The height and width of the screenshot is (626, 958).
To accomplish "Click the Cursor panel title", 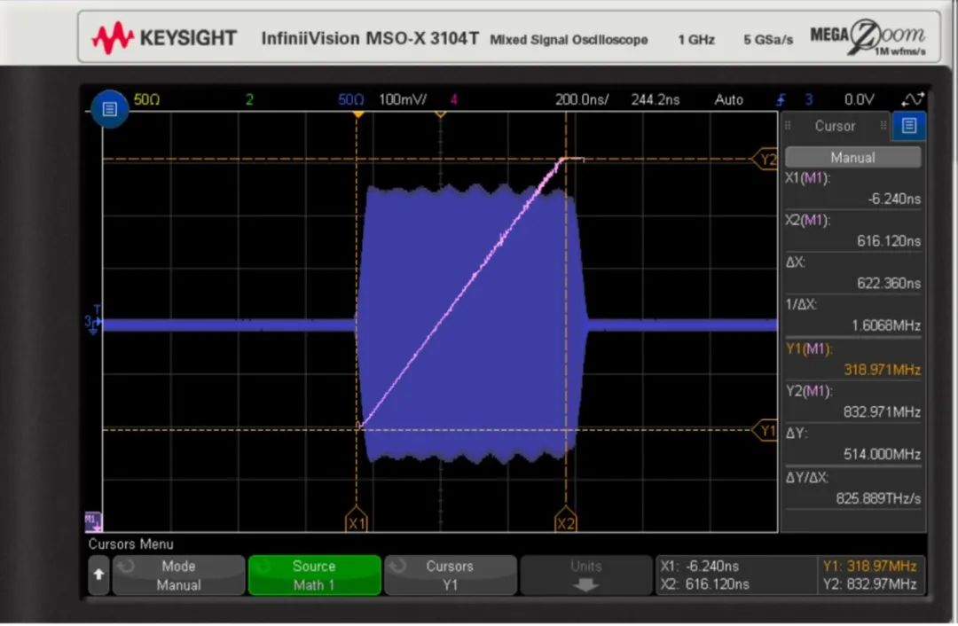I will [835, 126].
